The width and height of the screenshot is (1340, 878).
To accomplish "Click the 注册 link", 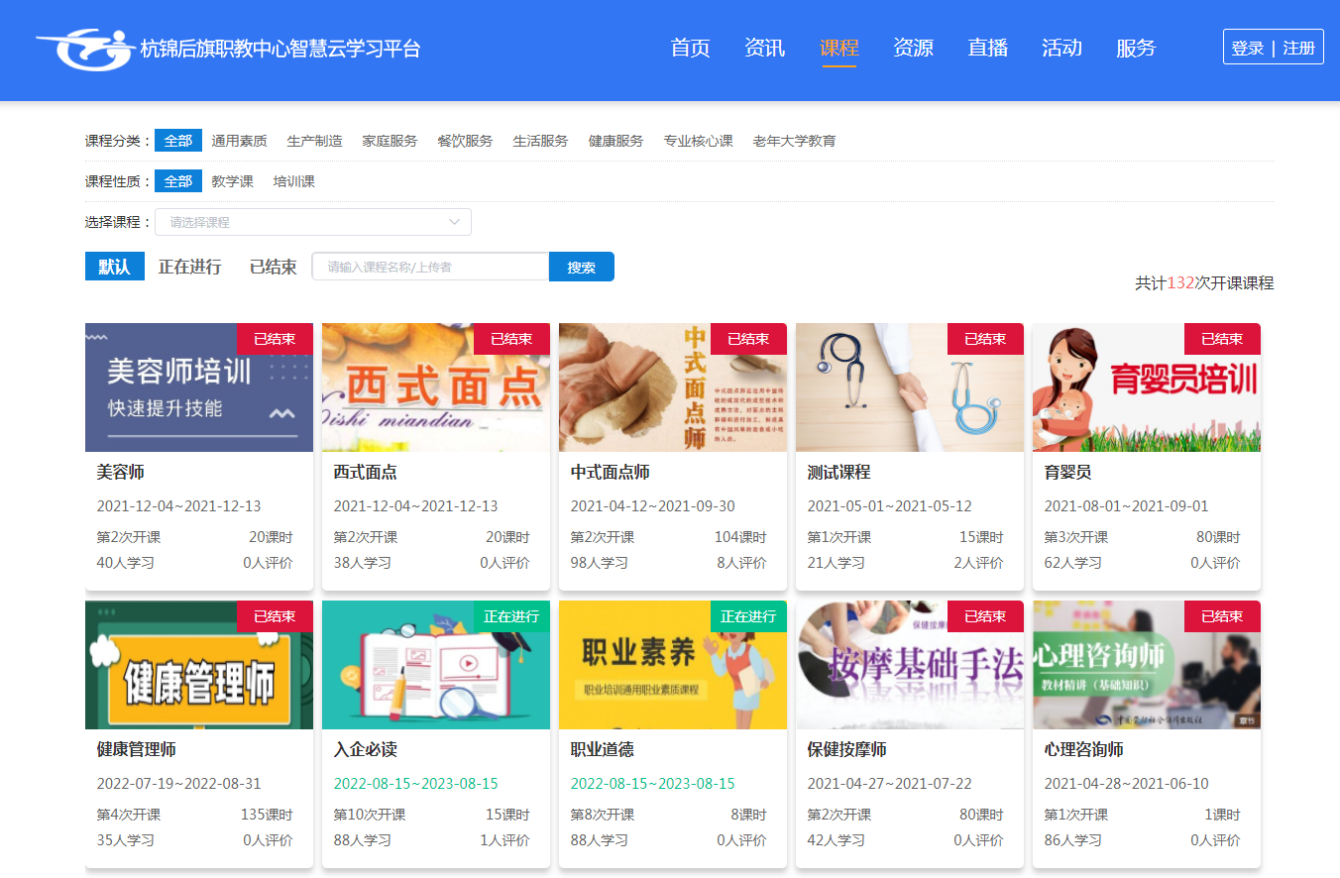I will click(x=1298, y=48).
